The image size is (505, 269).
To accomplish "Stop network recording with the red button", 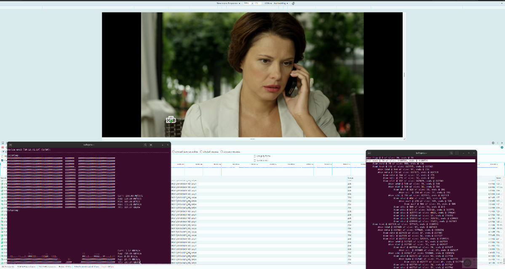I will [x=3, y=147].
